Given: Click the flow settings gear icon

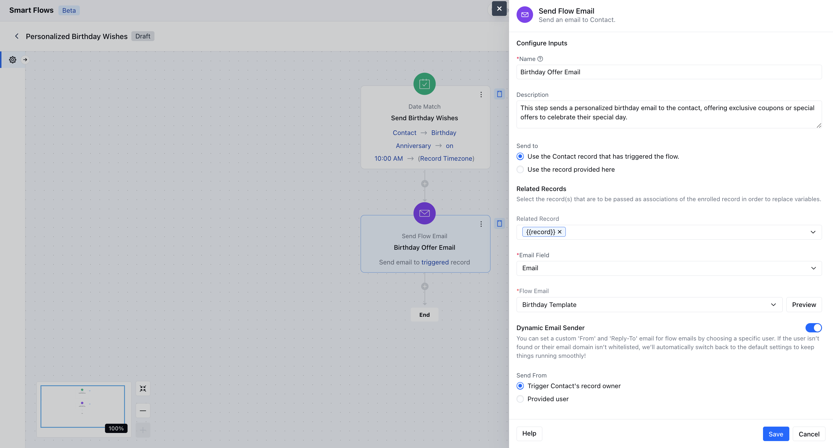Looking at the screenshot, I should (x=13, y=60).
